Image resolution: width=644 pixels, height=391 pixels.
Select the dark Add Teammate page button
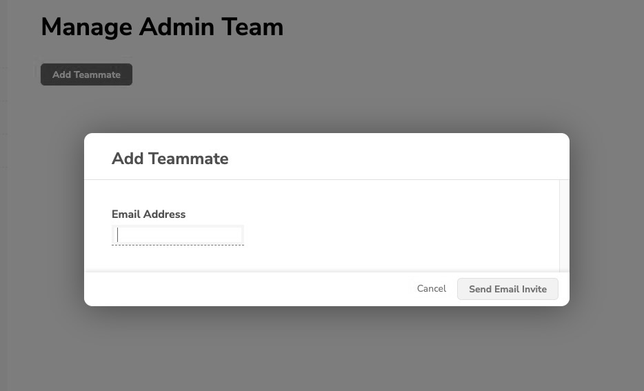pos(86,74)
